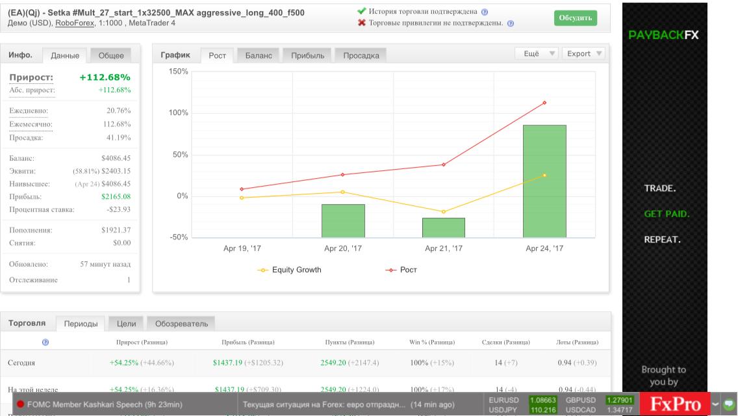738x416 pixels.
Task: Click the Apr 21 green bar in the chart
Action: coord(443,227)
